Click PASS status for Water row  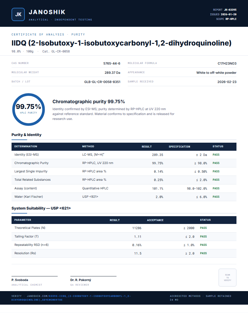click(x=216, y=197)
